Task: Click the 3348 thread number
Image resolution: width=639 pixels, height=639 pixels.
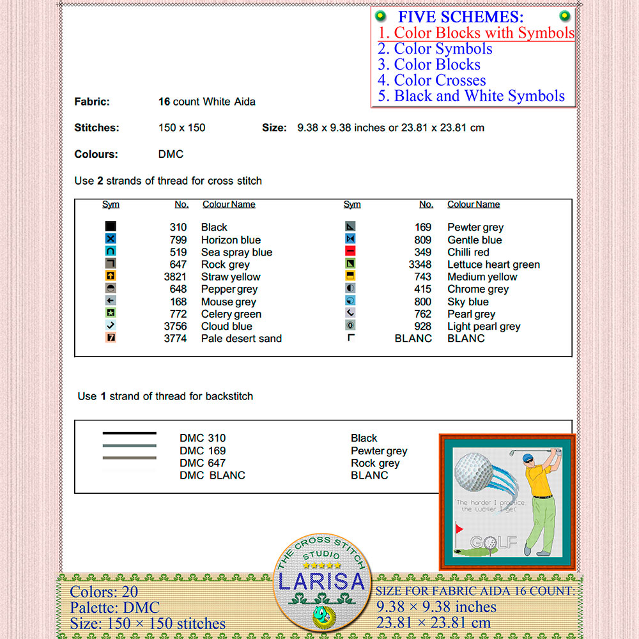Action: click(x=420, y=265)
